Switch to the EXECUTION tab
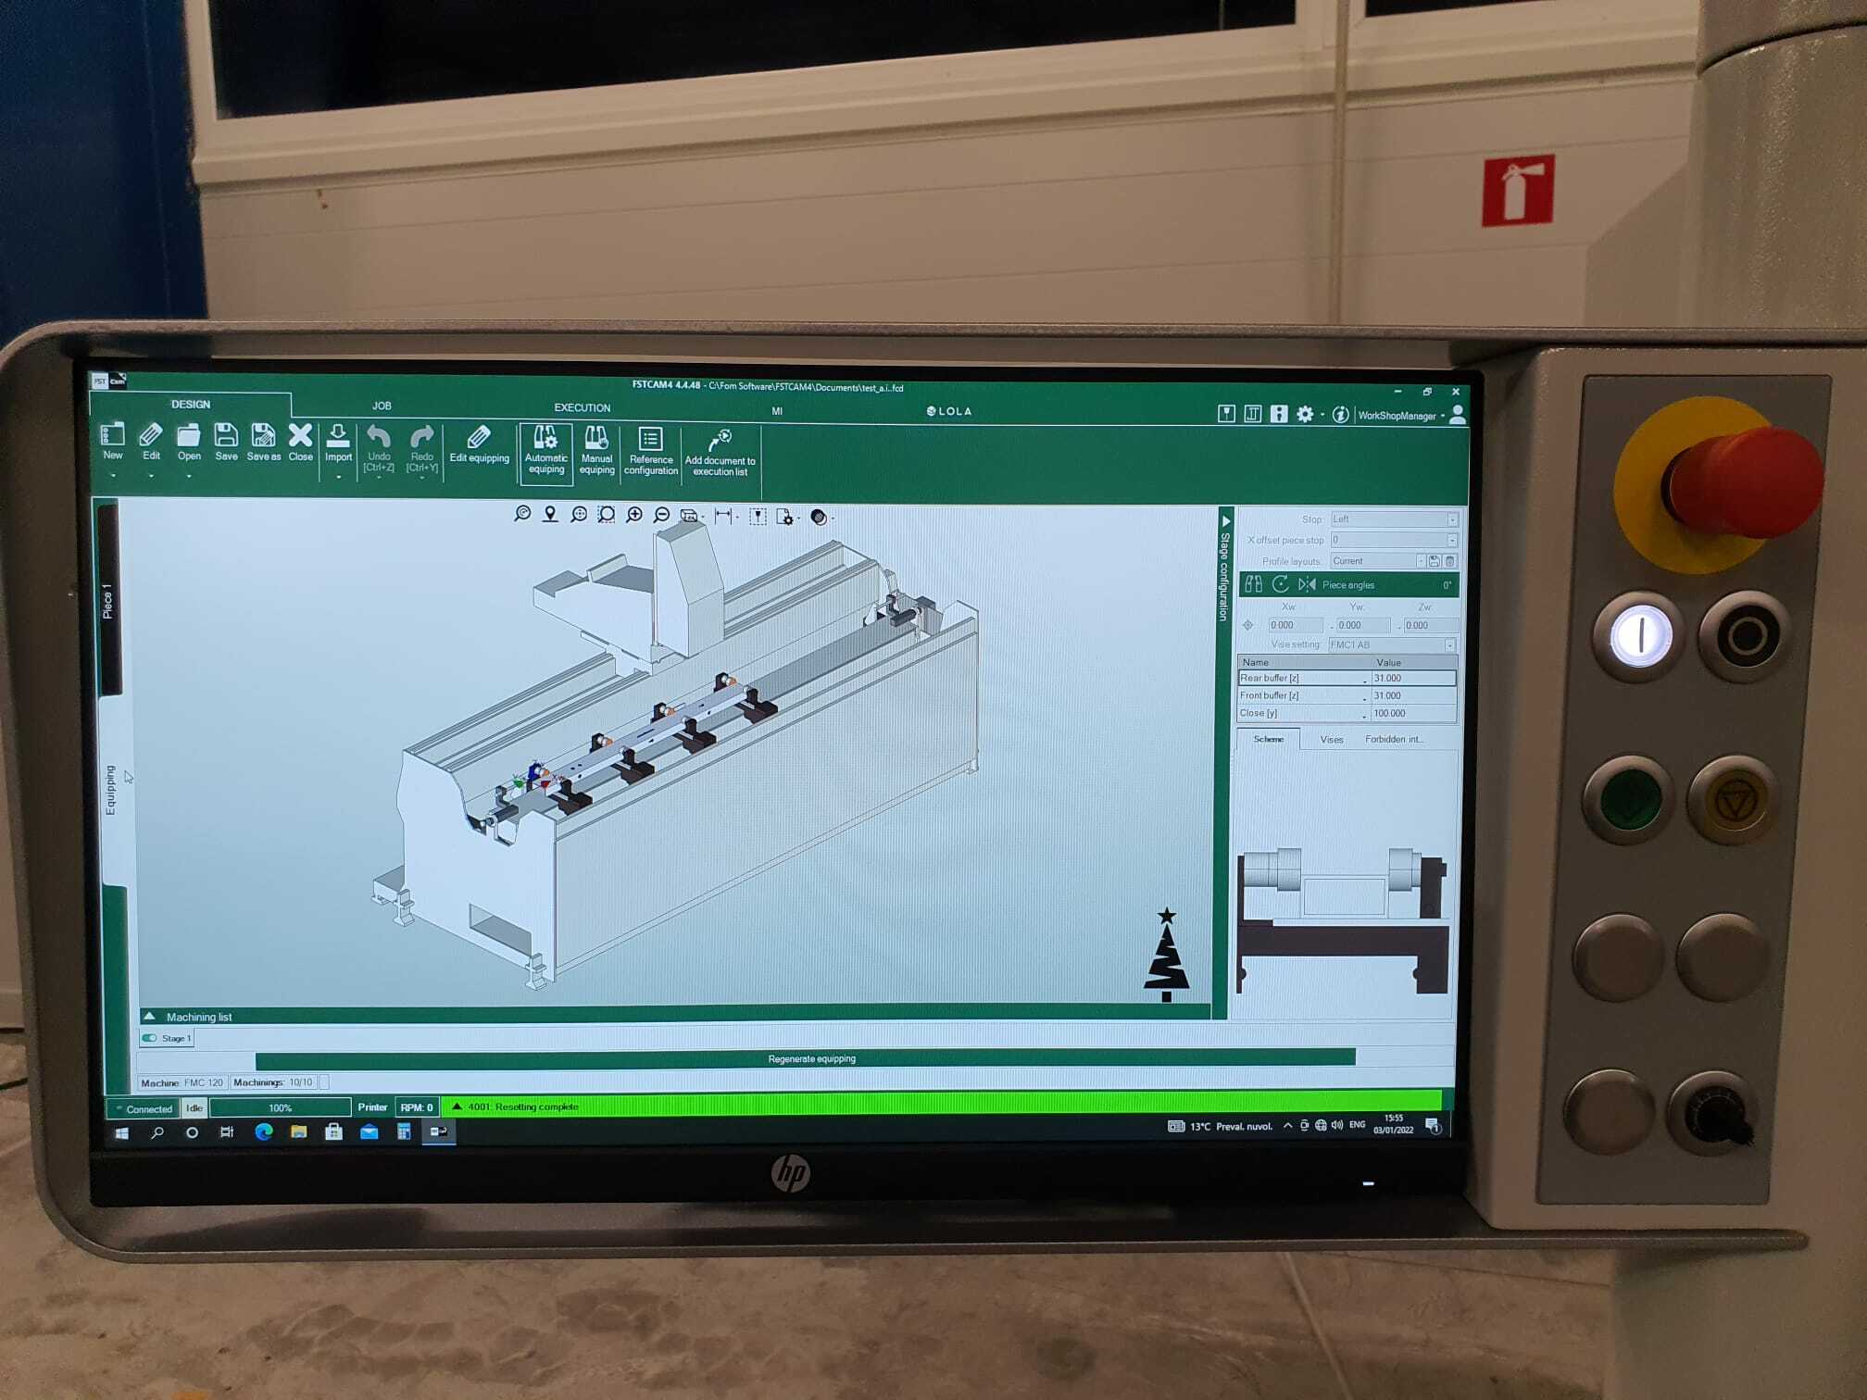 click(582, 407)
